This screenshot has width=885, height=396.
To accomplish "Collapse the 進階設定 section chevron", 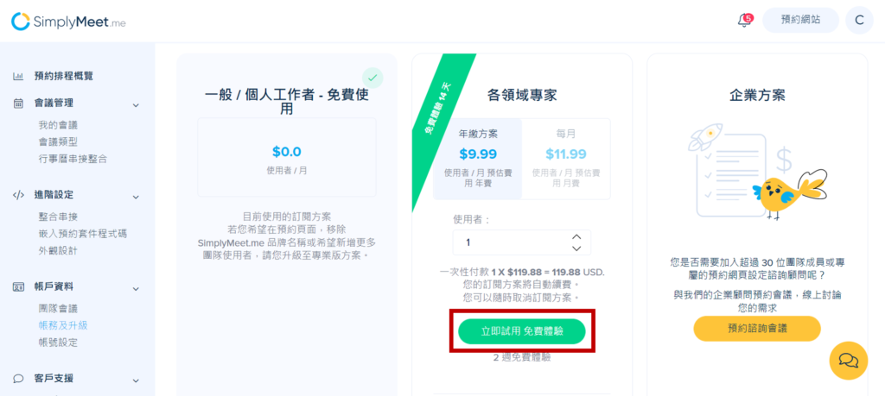I will 136,197.
